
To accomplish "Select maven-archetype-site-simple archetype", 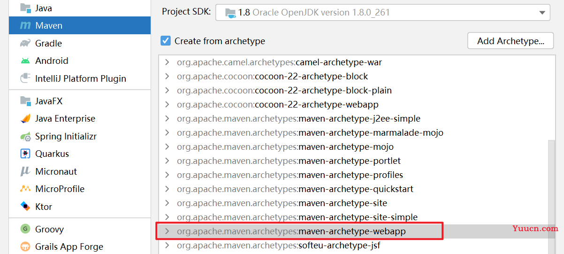I will [297, 217].
